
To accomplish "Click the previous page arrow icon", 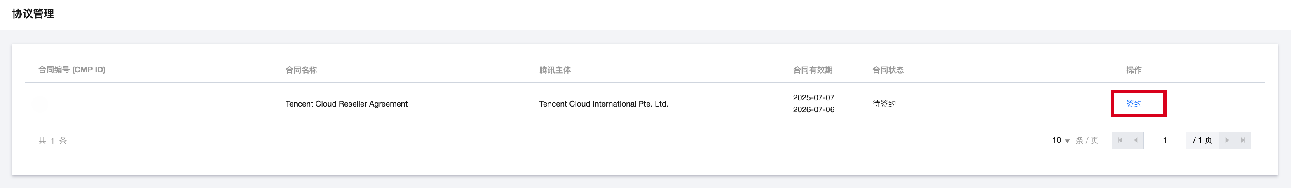I will pos(1136,141).
